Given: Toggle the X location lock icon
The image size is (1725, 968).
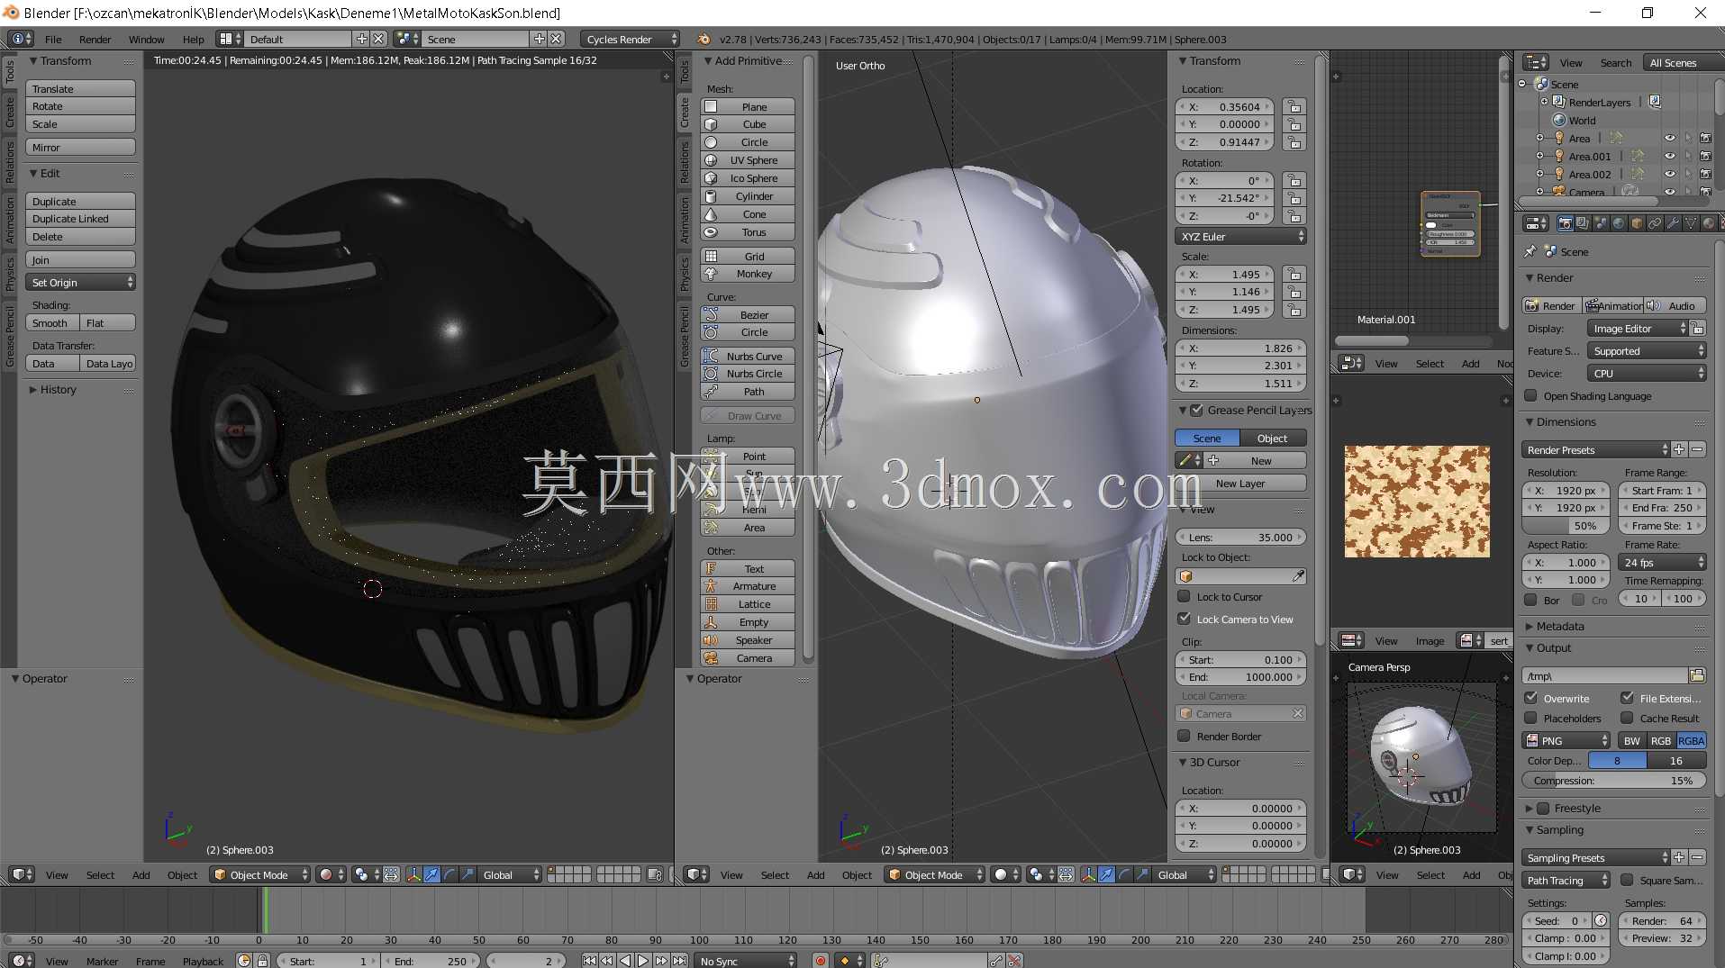Looking at the screenshot, I should pyautogui.click(x=1294, y=106).
